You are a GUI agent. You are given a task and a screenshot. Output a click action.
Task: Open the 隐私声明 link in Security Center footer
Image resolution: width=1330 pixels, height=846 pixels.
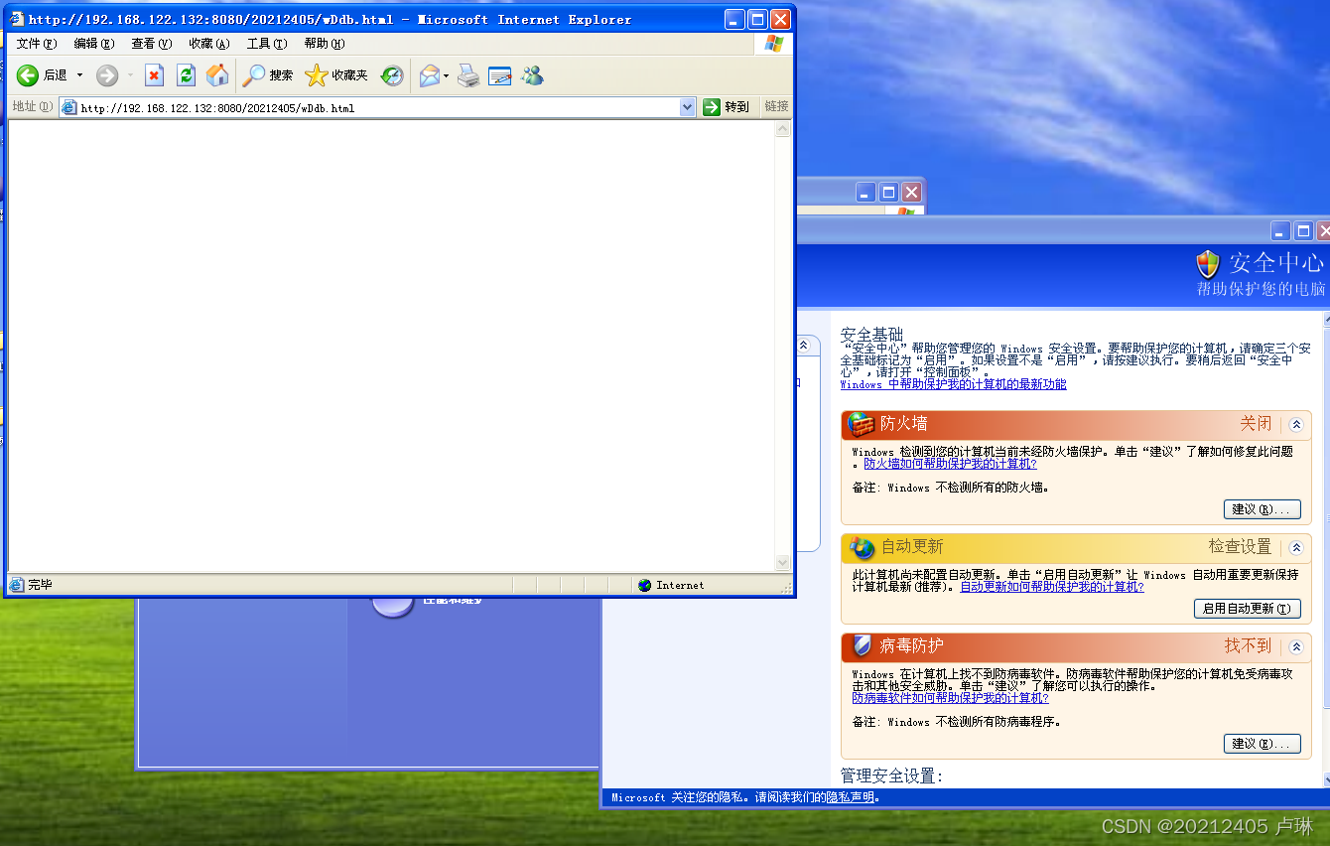(851, 797)
